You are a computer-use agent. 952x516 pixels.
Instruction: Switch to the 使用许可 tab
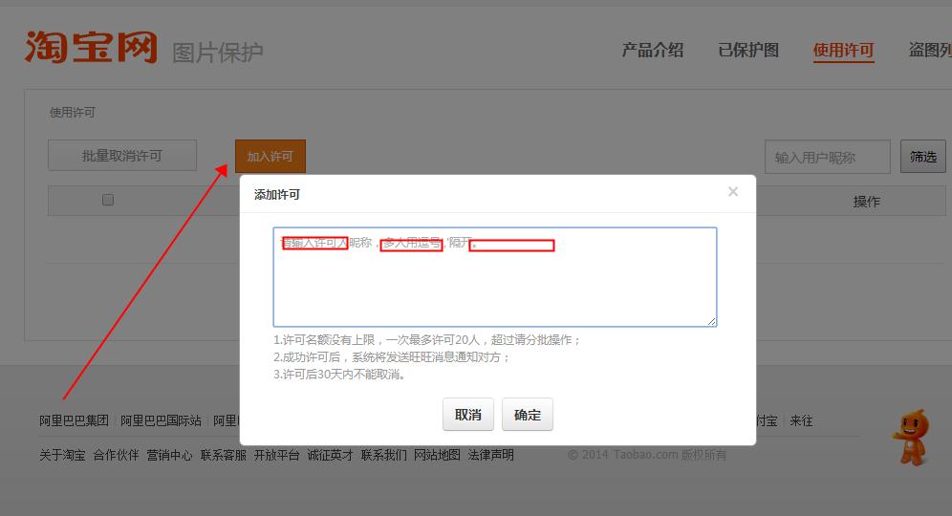[x=843, y=50]
